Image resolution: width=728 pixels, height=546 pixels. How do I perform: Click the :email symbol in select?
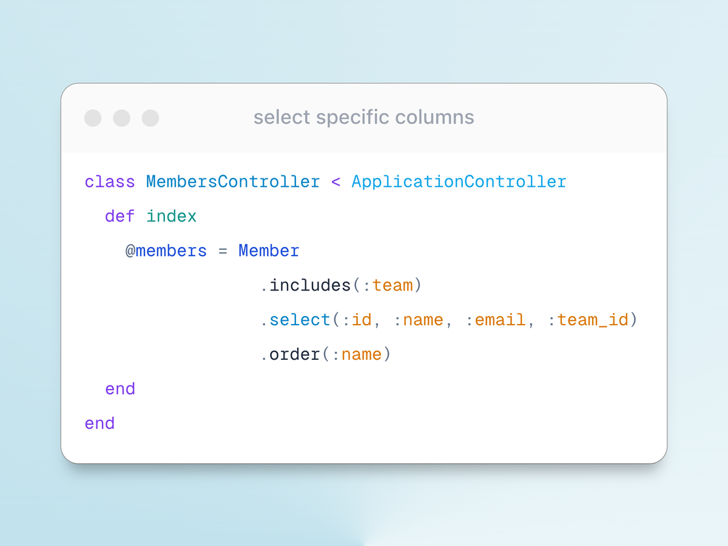(495, 320)
